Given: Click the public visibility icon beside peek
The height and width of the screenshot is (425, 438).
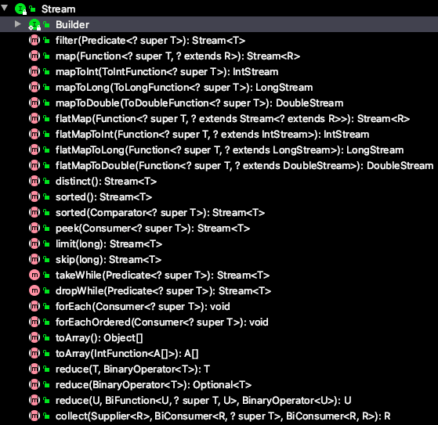Looking at the screenshot, I should [47, 229].
